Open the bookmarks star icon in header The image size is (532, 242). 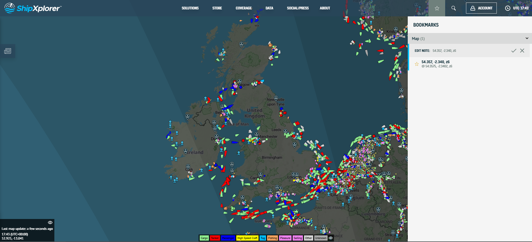click(x=437, y=8)
